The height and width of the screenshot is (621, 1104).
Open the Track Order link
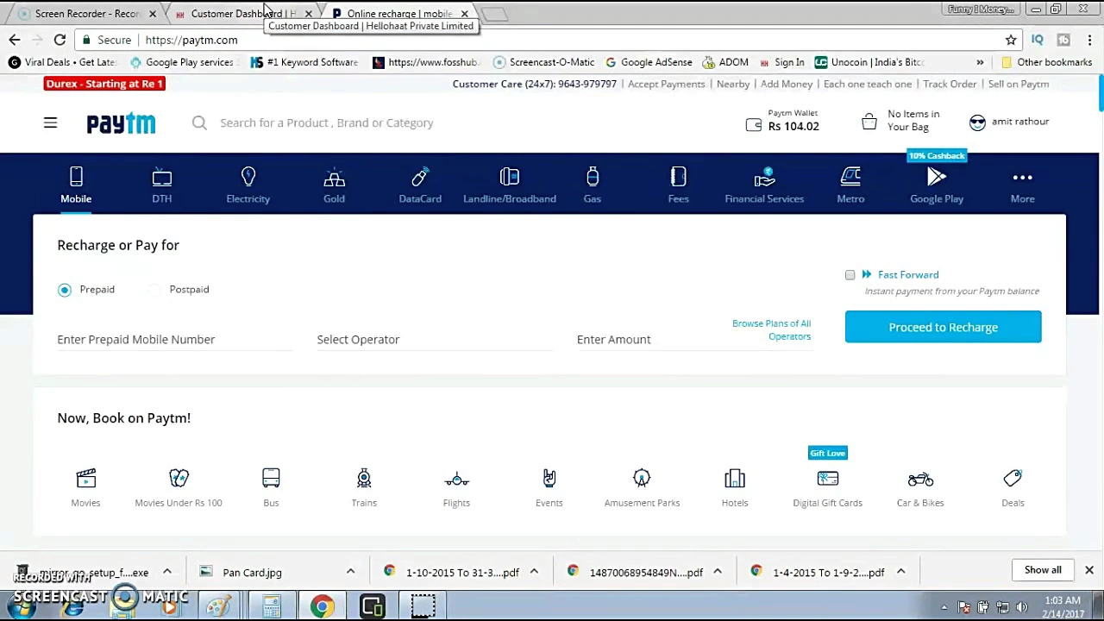pos(950,84)
